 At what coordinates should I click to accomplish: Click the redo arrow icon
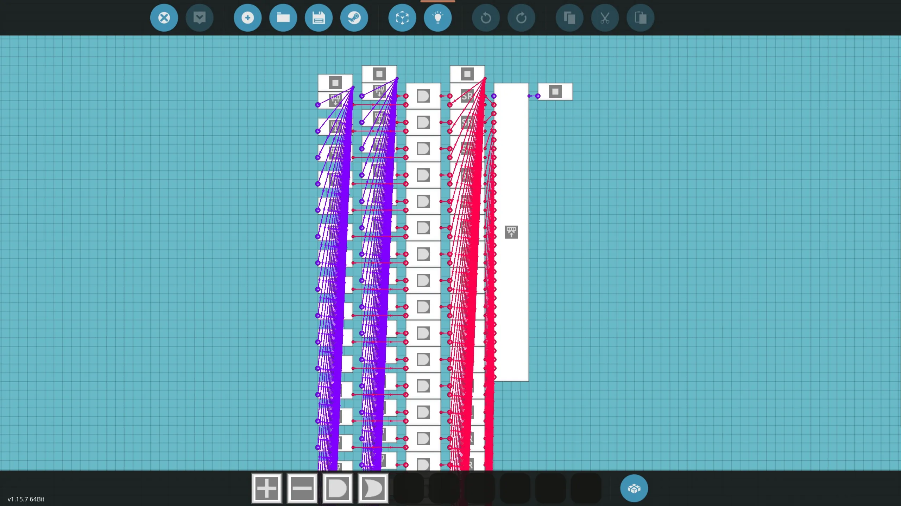click(x=522, y=18)
